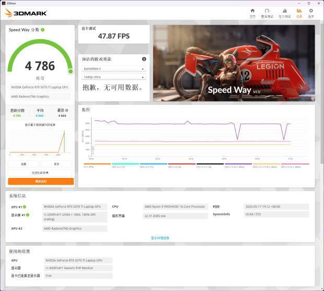Expand the show detailed info link under system info
The image size is (324, 291).
pos(160,238)
